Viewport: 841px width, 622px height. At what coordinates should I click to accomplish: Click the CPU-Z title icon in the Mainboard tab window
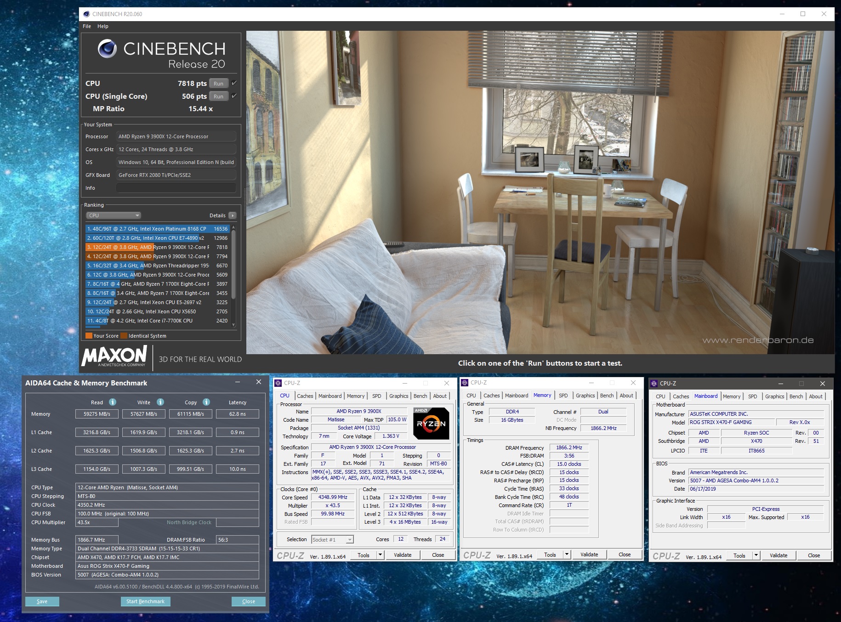(654, 383)
